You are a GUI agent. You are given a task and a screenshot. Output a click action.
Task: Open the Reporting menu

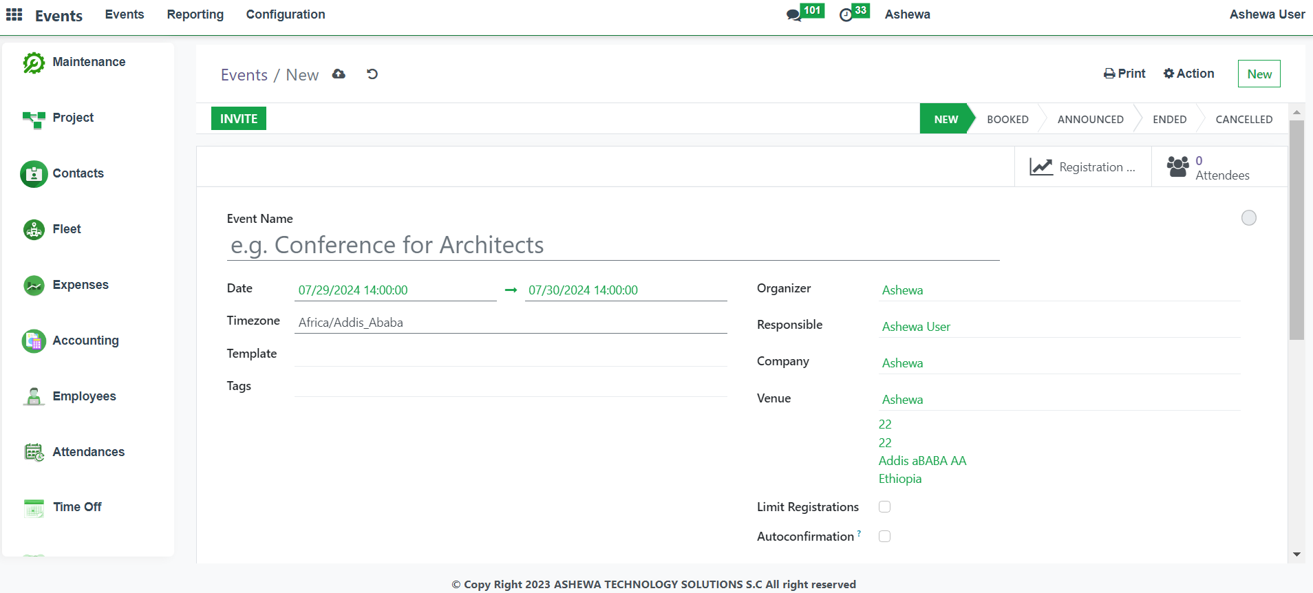tap(195, 14)
